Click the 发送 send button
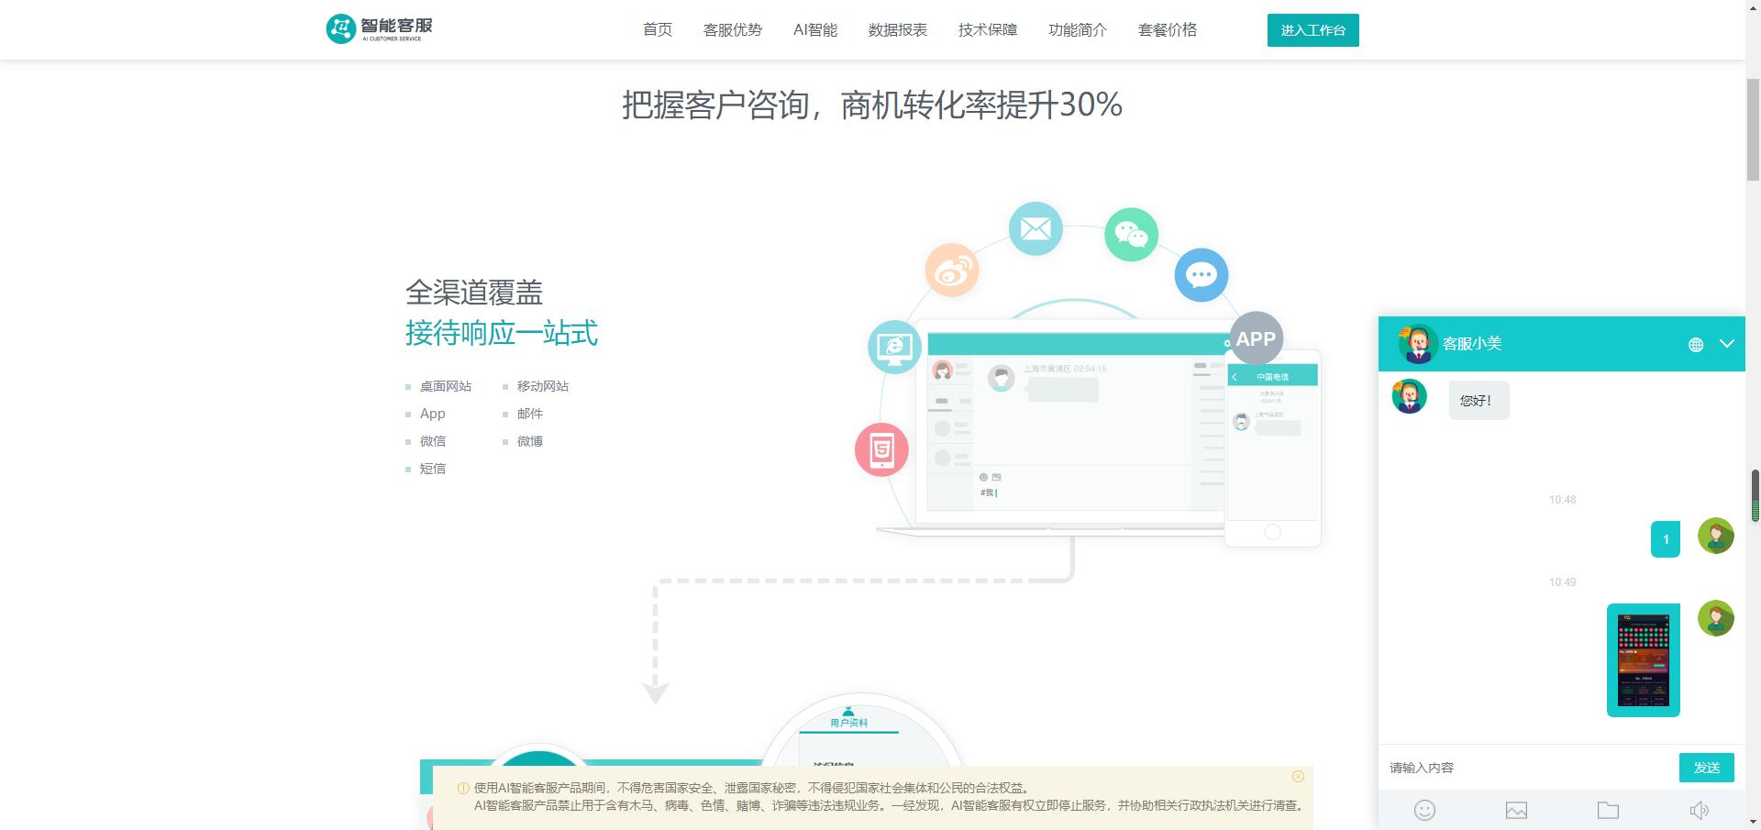 1707,768
